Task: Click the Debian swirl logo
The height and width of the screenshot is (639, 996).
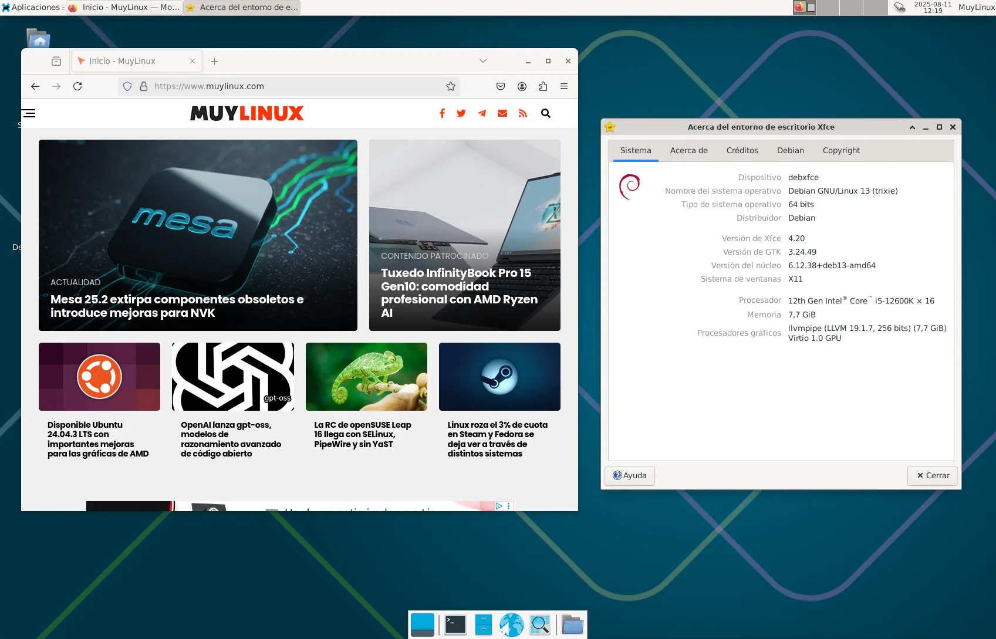Action: pos(630,187)
